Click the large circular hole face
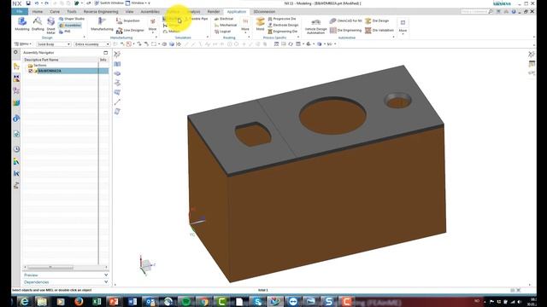Screen dimensions: 547x307 click(x=332, y=116)
